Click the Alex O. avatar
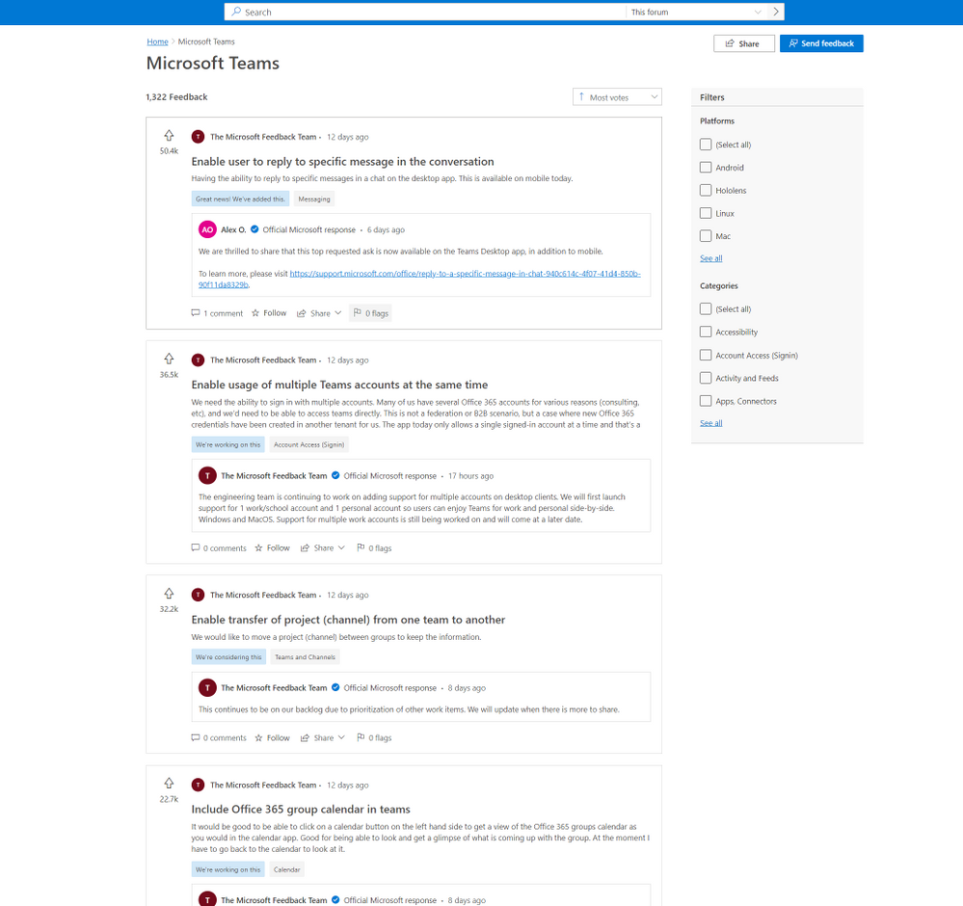 [207, 229]
